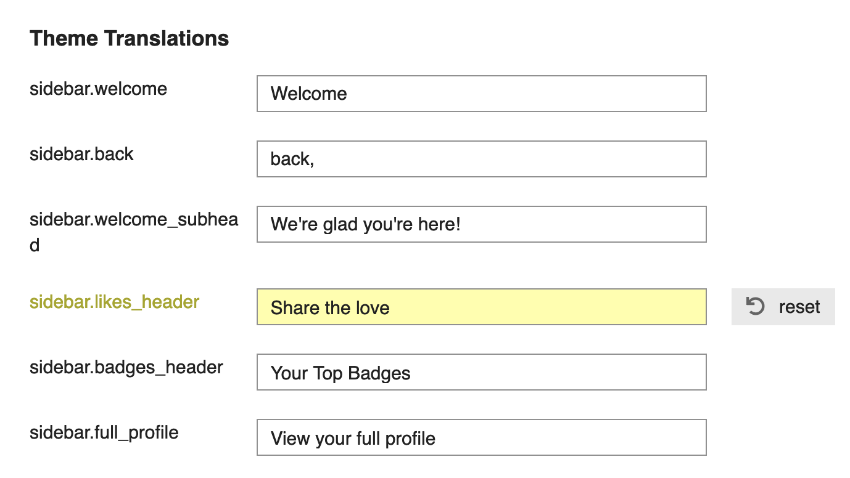The height and width of the screenshot is (478, 850).
Task: Click the word 'Badges' inside the badges field
Action: point(379,373)
